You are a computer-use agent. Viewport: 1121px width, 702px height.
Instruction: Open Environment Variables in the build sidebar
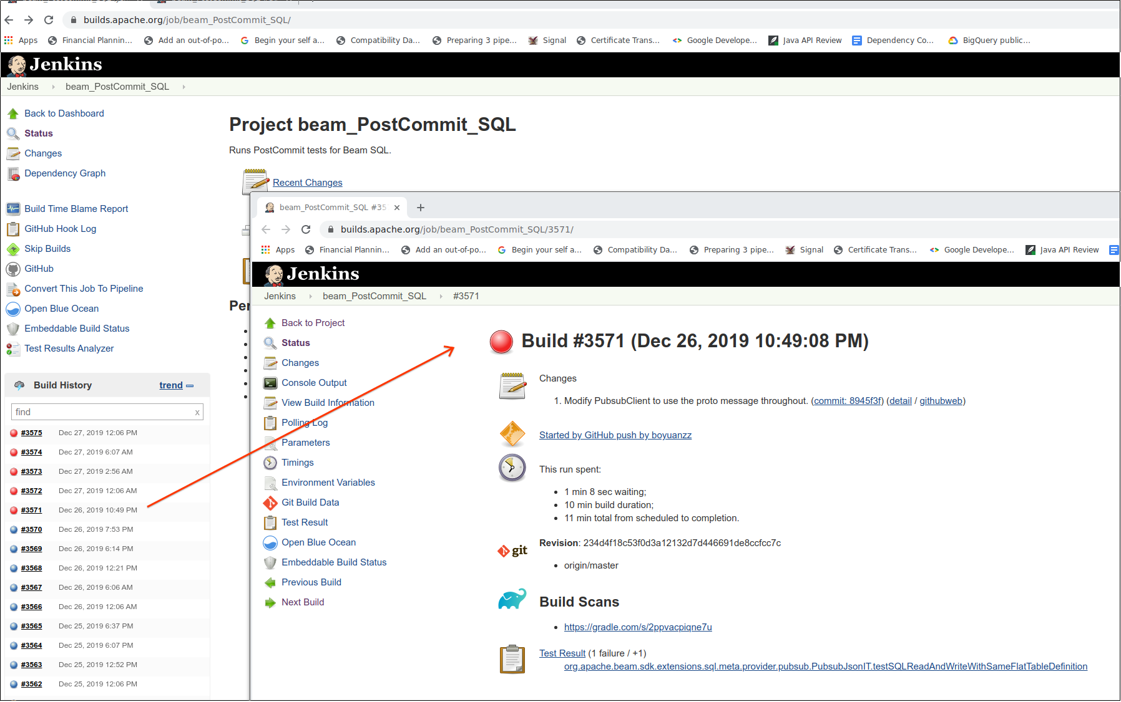(x=328, y=483)
